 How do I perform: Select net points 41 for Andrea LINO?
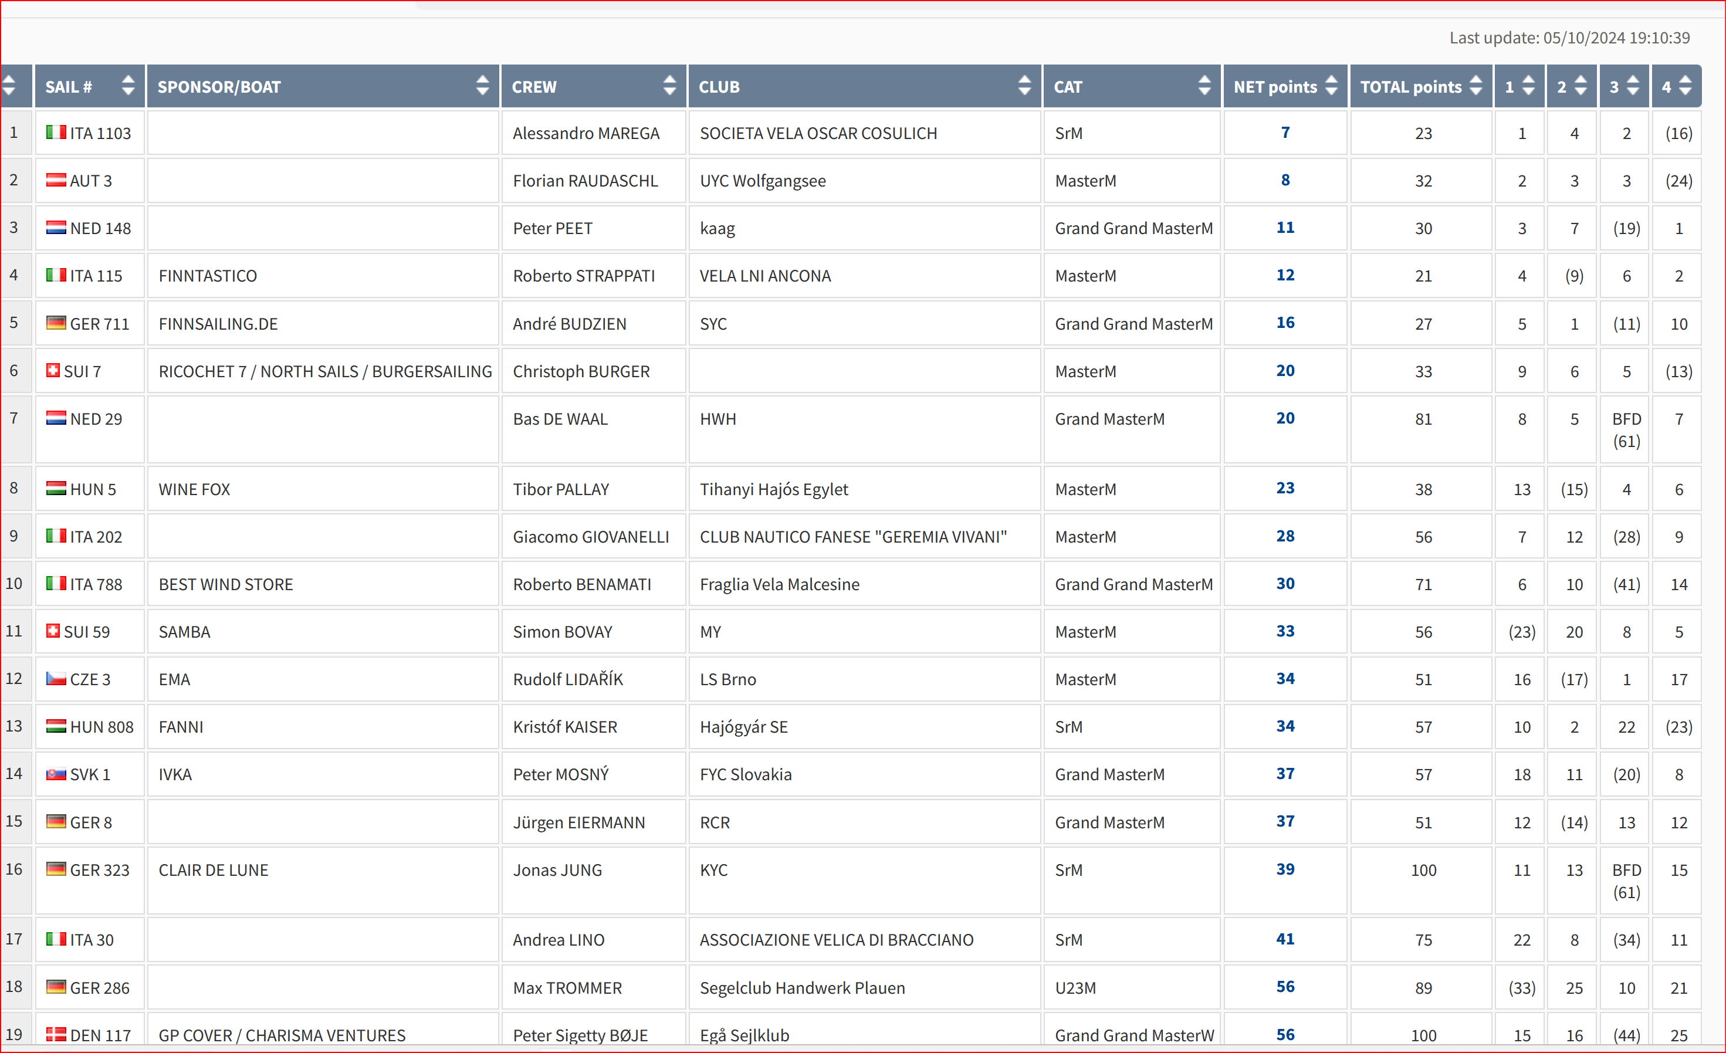(x=1285, y=939)
